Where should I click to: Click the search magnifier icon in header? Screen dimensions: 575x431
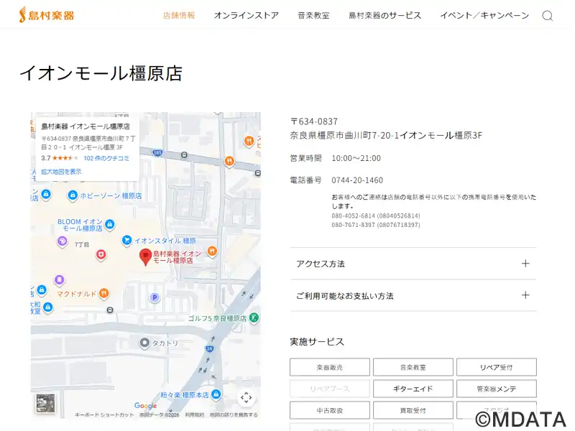547,16
